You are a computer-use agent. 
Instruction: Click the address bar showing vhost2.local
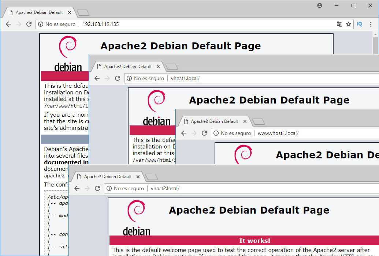pos(165,188)
